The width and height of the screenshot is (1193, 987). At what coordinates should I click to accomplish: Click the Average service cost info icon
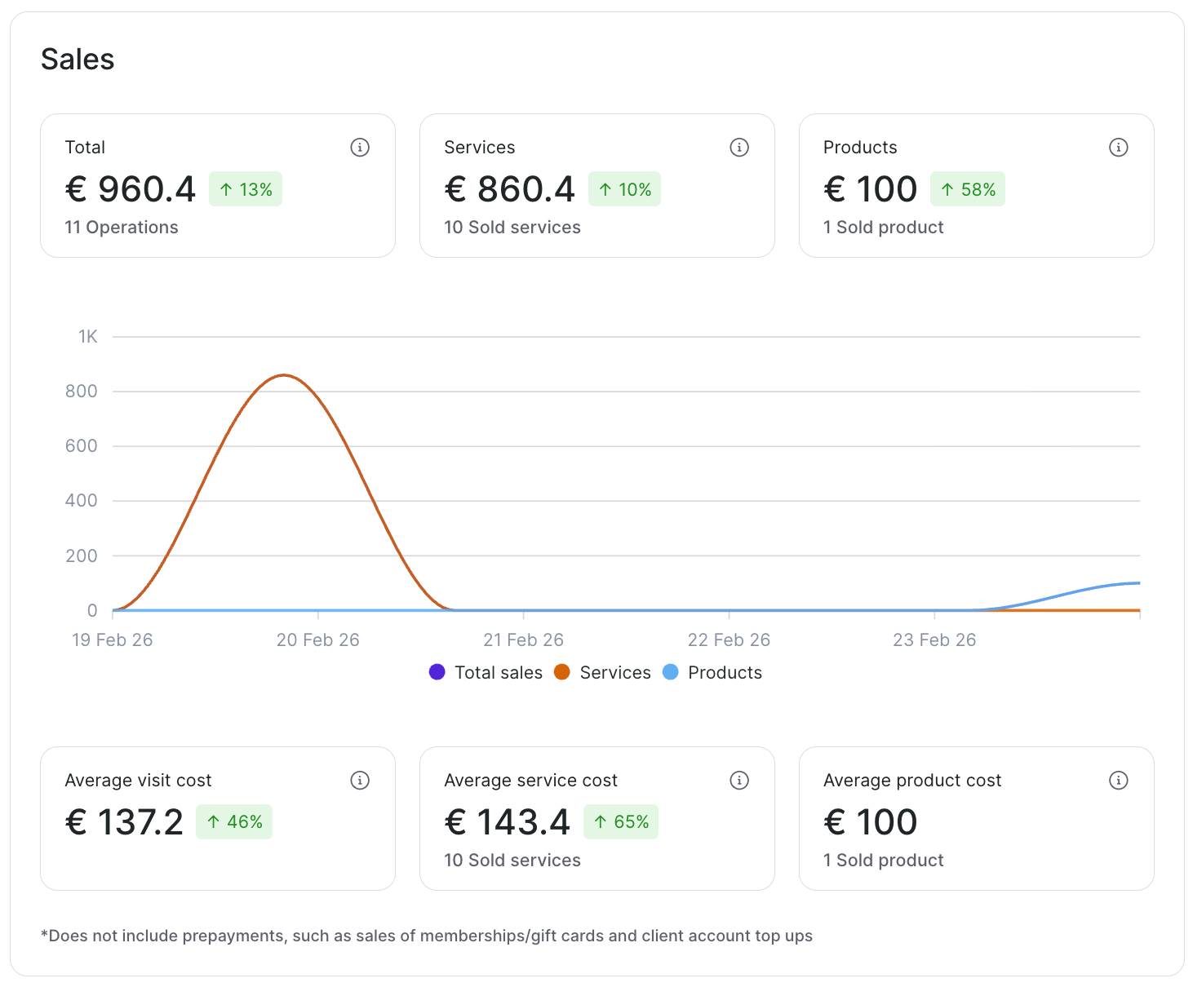click(x=739, y=781)
